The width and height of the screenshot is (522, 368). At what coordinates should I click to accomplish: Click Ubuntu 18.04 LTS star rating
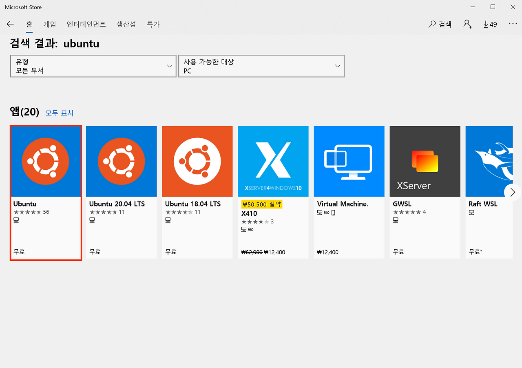(179, 212)
